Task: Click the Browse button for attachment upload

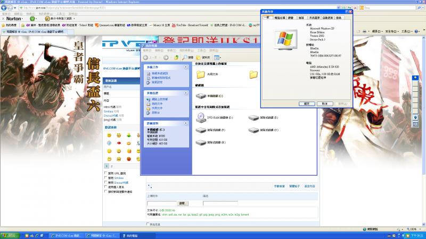Action: point(182,203)
